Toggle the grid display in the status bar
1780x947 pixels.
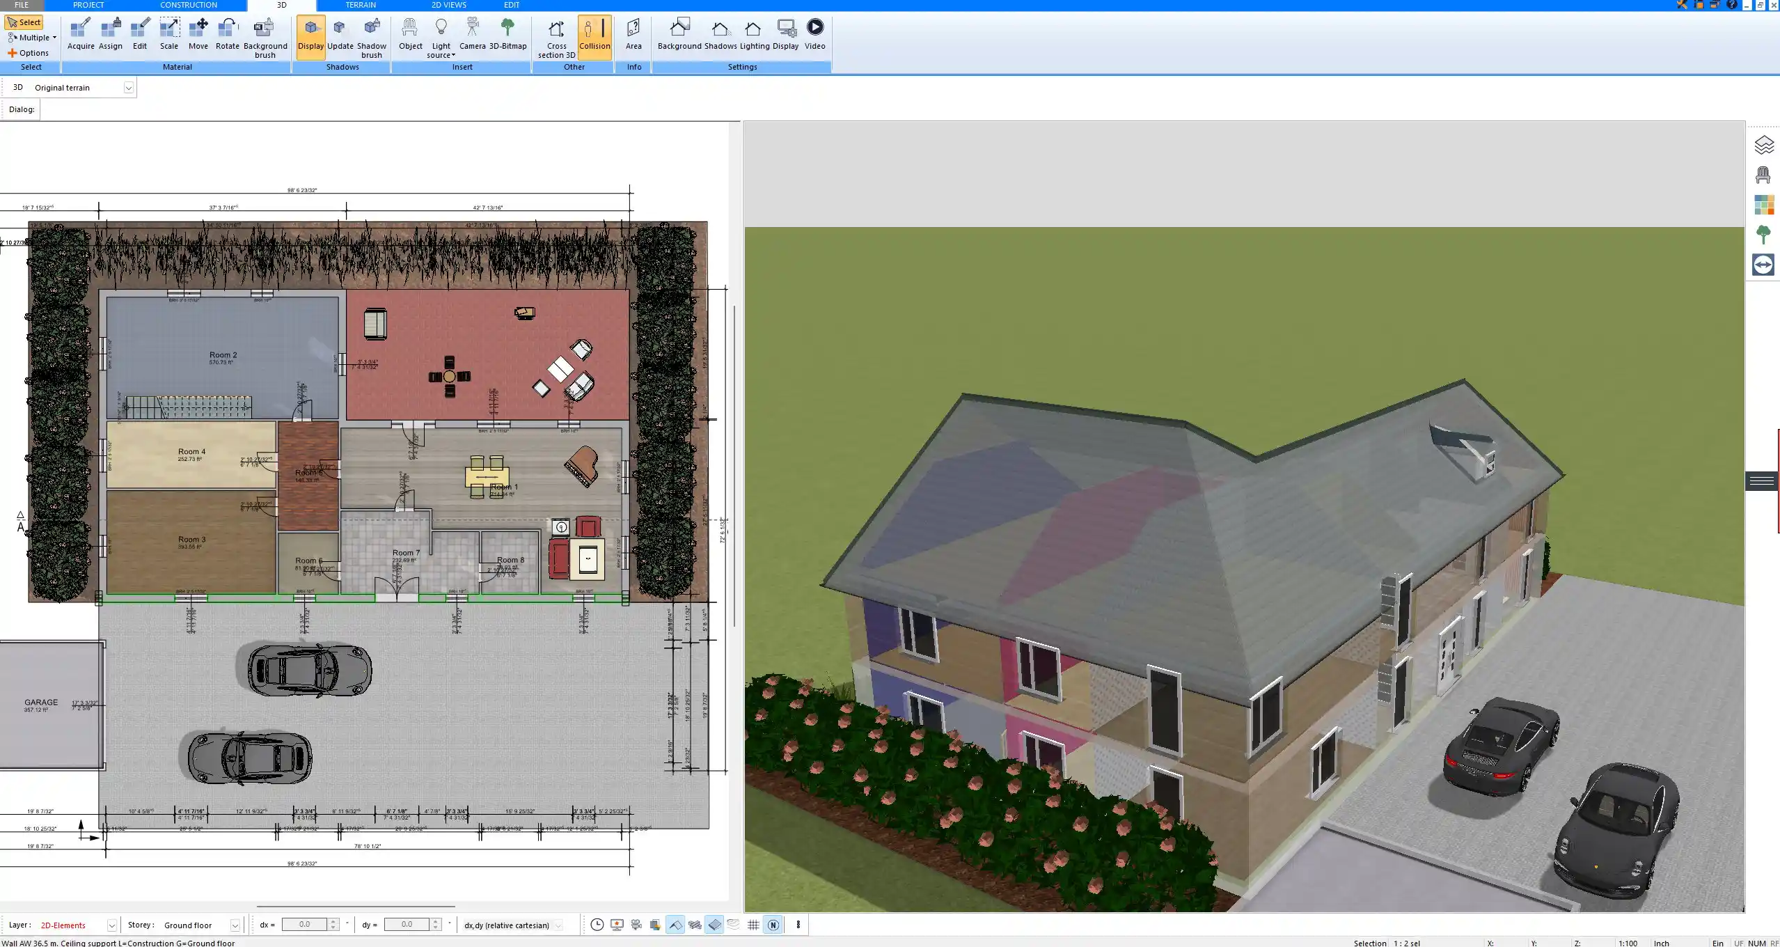pos(753,925)
